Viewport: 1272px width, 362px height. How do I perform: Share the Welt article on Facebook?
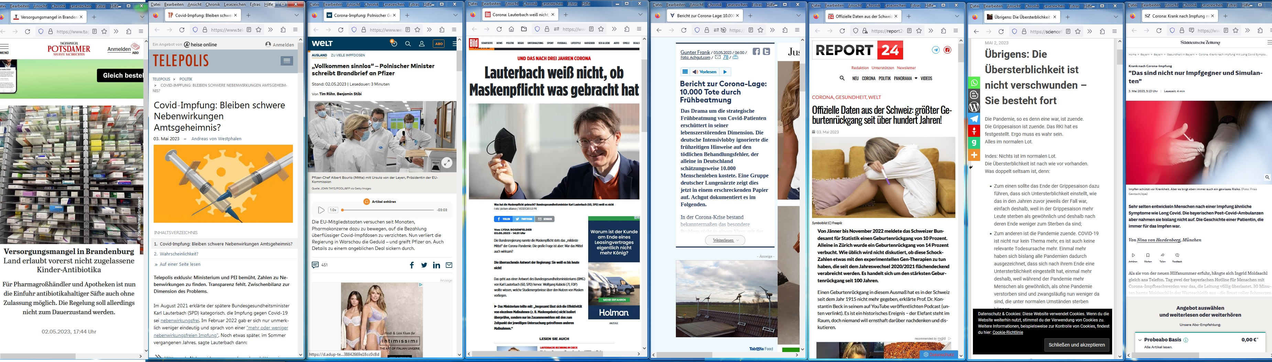(x=412, y=265)
